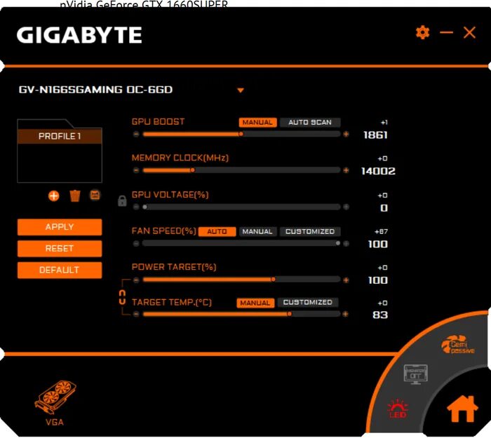Unlock GPU Voltage with padlock icon
The width and height of the screenshot is (491, 438).
point(122,201)
